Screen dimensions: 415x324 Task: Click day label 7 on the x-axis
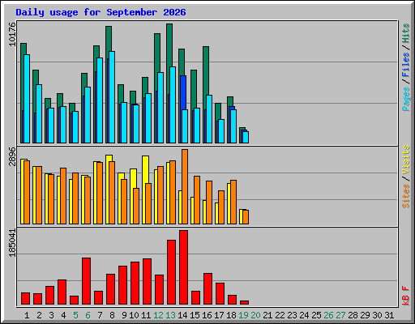point(100,315)
